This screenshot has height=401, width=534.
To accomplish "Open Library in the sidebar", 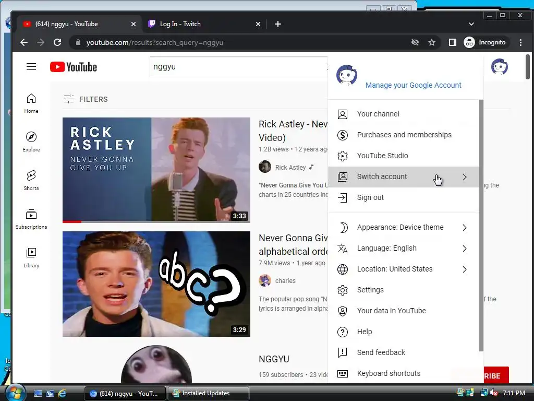I will (x=31, y=257).
